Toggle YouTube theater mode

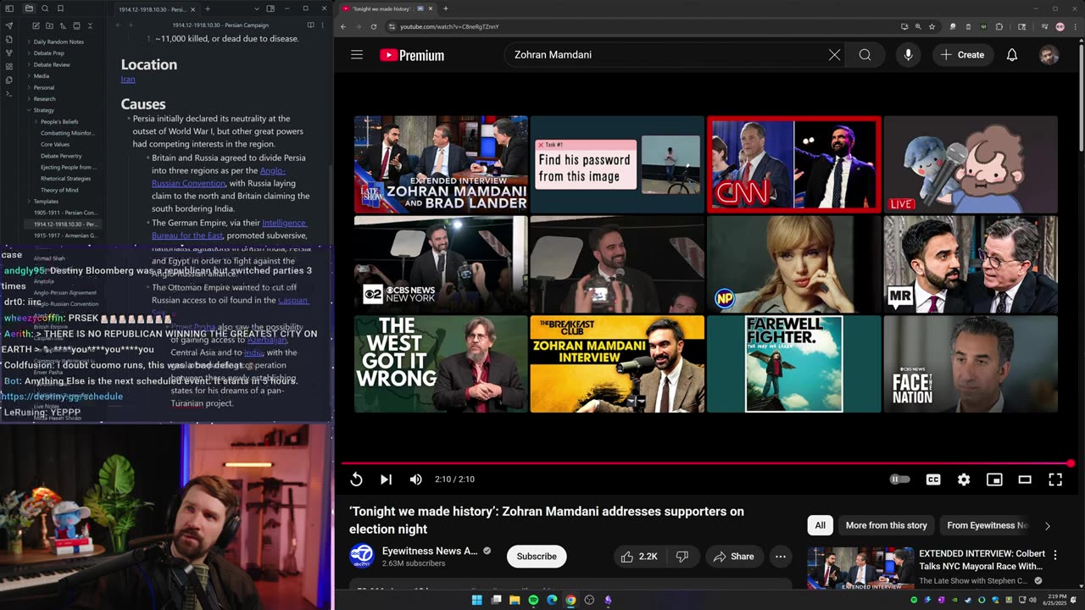[1025, 480]
